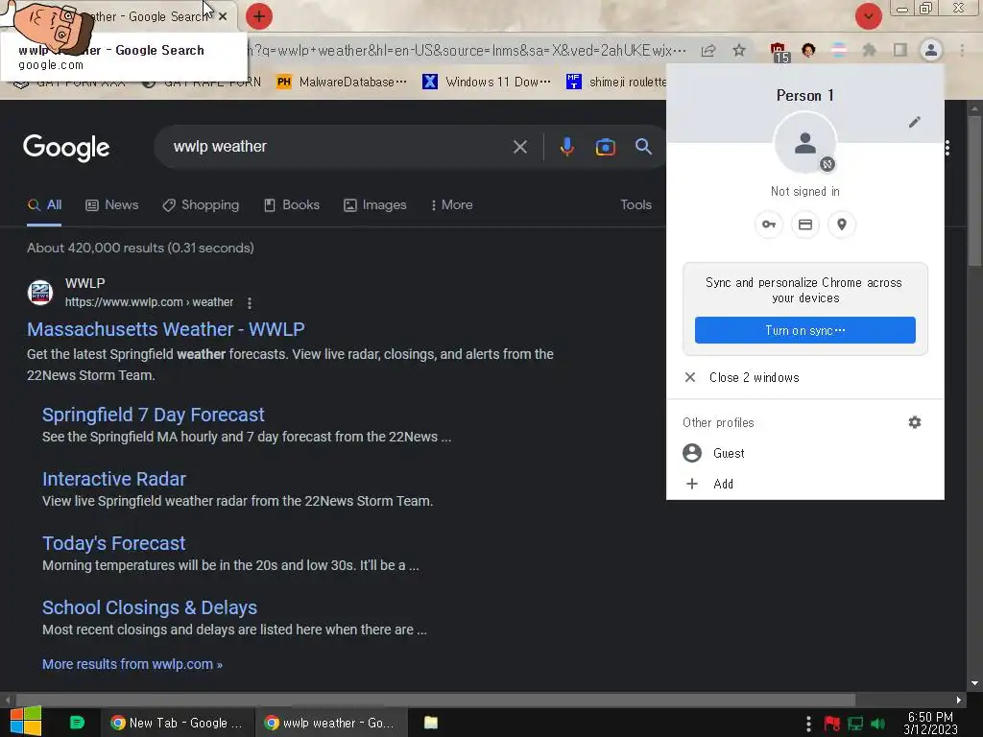Screen dimensions: 983x737
Task: Open saved passwords via the key icon
Action: [x=769, y=225]
